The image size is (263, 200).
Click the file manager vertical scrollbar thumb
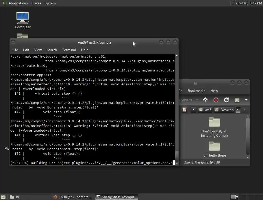[x=248, y=136]
